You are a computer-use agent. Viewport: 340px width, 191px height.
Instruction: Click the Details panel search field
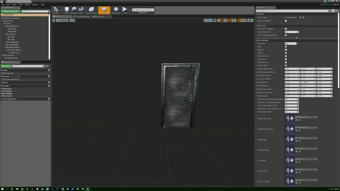(293, 11)
